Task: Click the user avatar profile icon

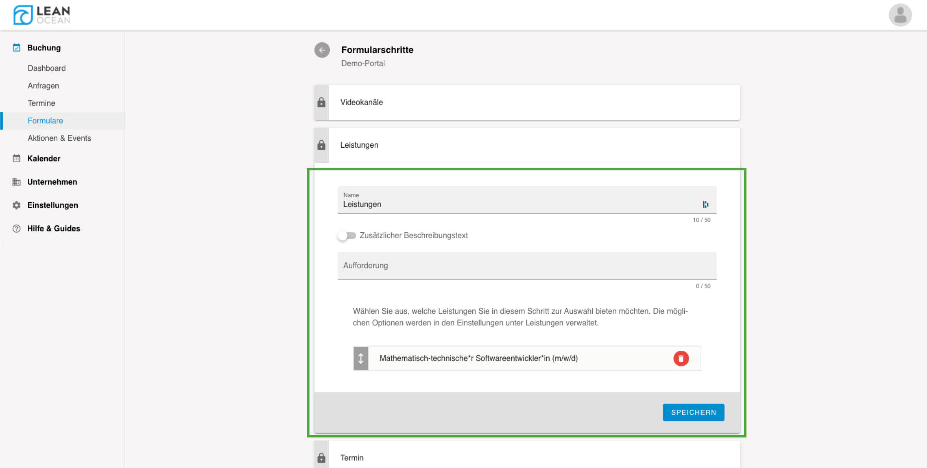Action: (x=900, y=15)
